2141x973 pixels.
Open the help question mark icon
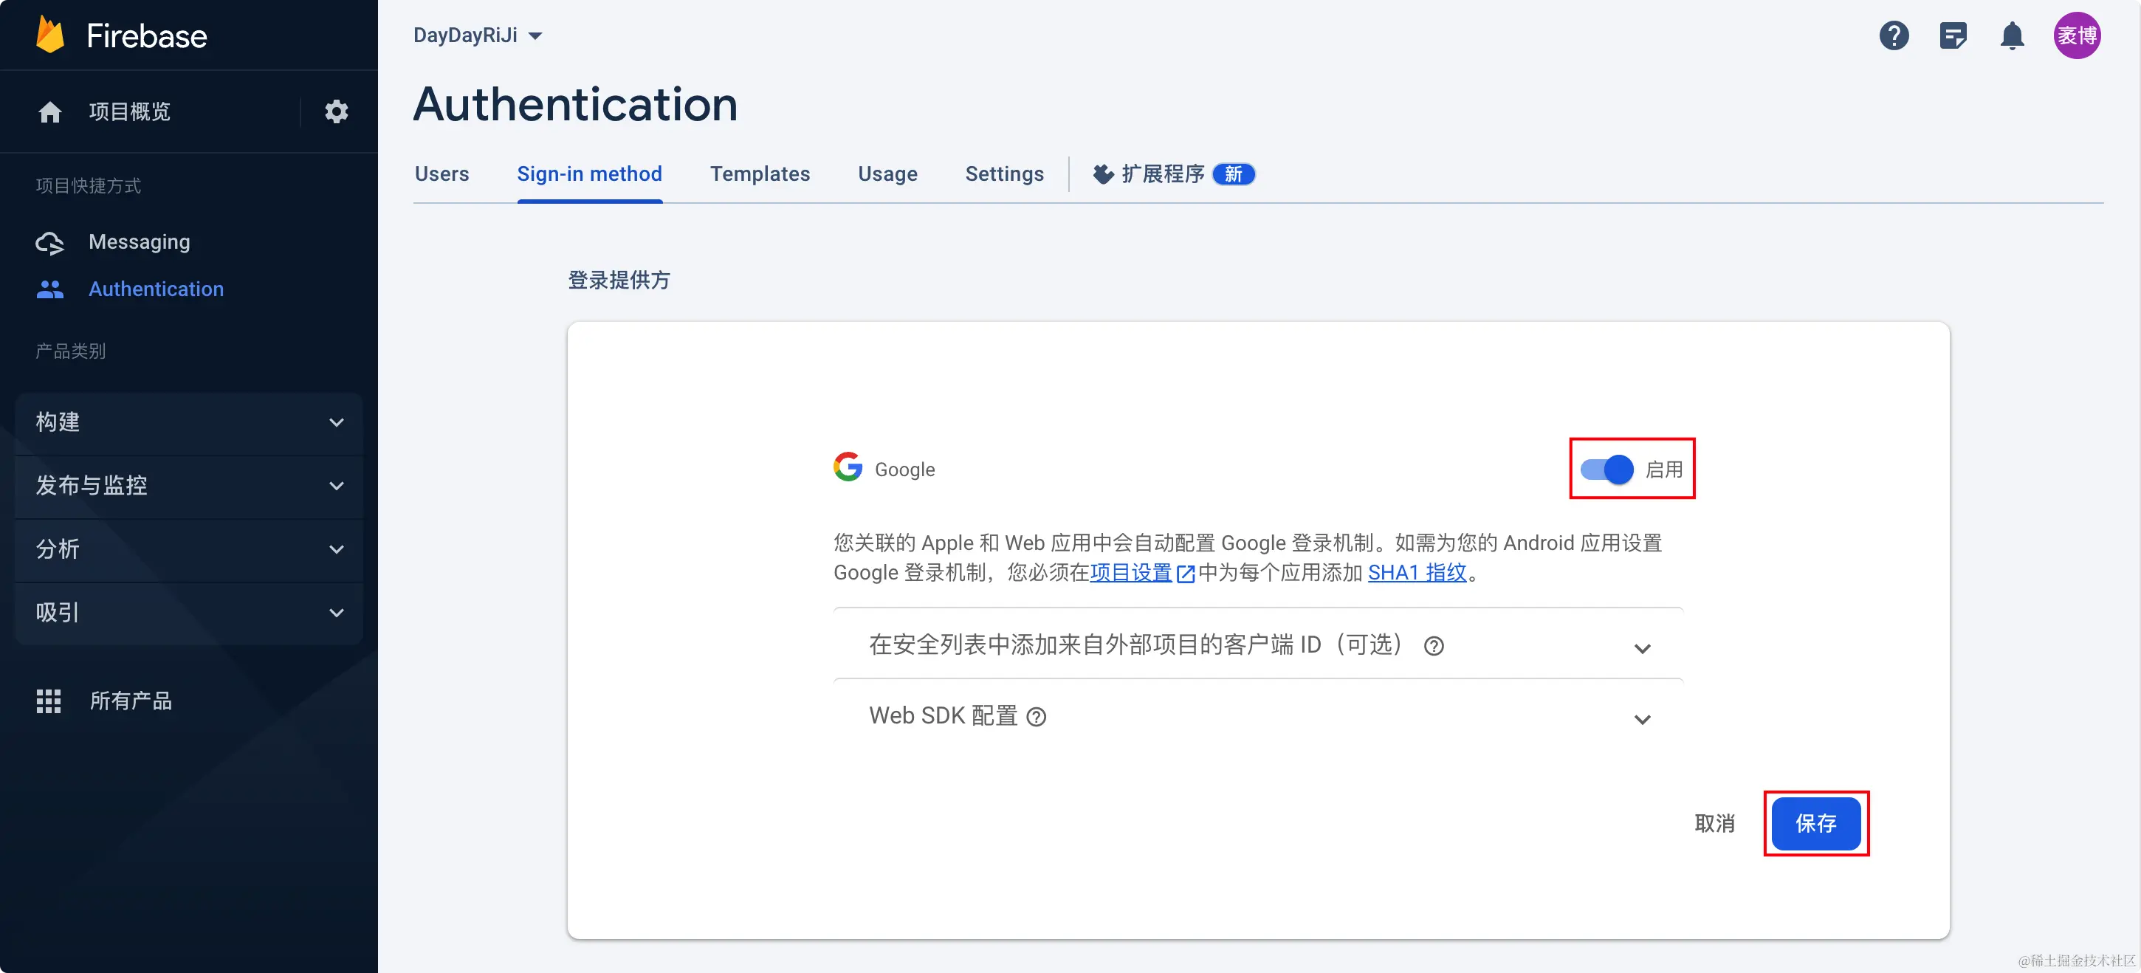coord(1894,35)
